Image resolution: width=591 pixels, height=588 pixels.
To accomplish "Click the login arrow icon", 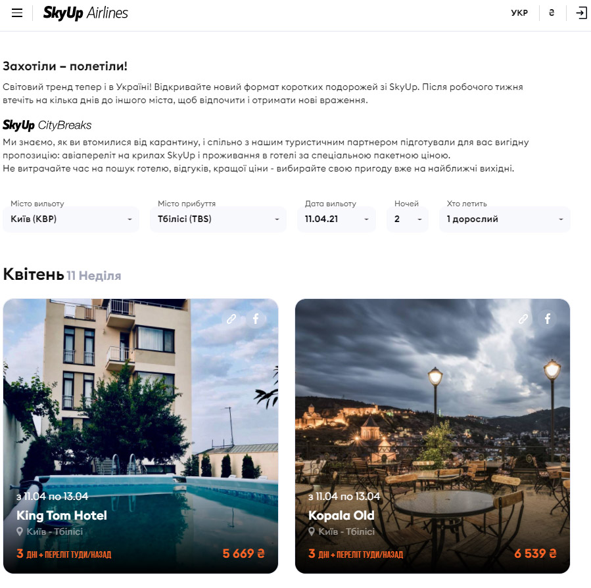I will 581,13.
